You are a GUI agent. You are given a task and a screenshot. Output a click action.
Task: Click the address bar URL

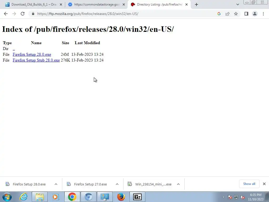point(88,14)
